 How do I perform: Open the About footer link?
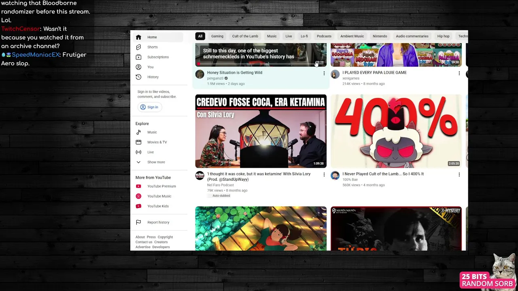pos(140,237)
